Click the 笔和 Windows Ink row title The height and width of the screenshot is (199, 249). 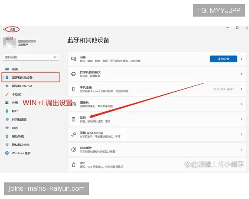pos(91,133)
